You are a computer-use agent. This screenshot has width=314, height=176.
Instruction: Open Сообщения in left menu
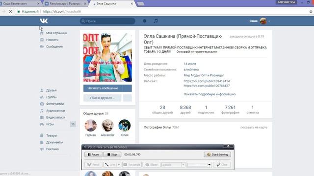[54, 47]
